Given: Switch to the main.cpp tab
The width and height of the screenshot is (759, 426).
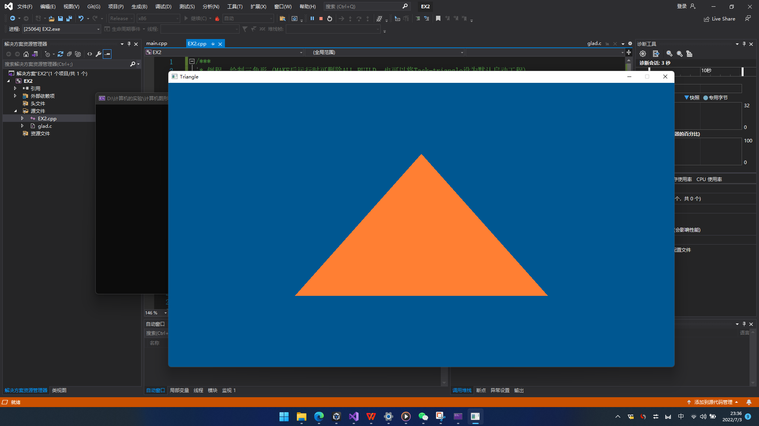Looking at the screenshot, I should (157, 43).
